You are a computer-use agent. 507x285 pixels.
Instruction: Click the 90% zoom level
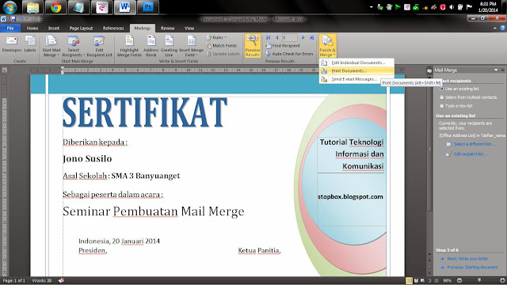point(447,280)
